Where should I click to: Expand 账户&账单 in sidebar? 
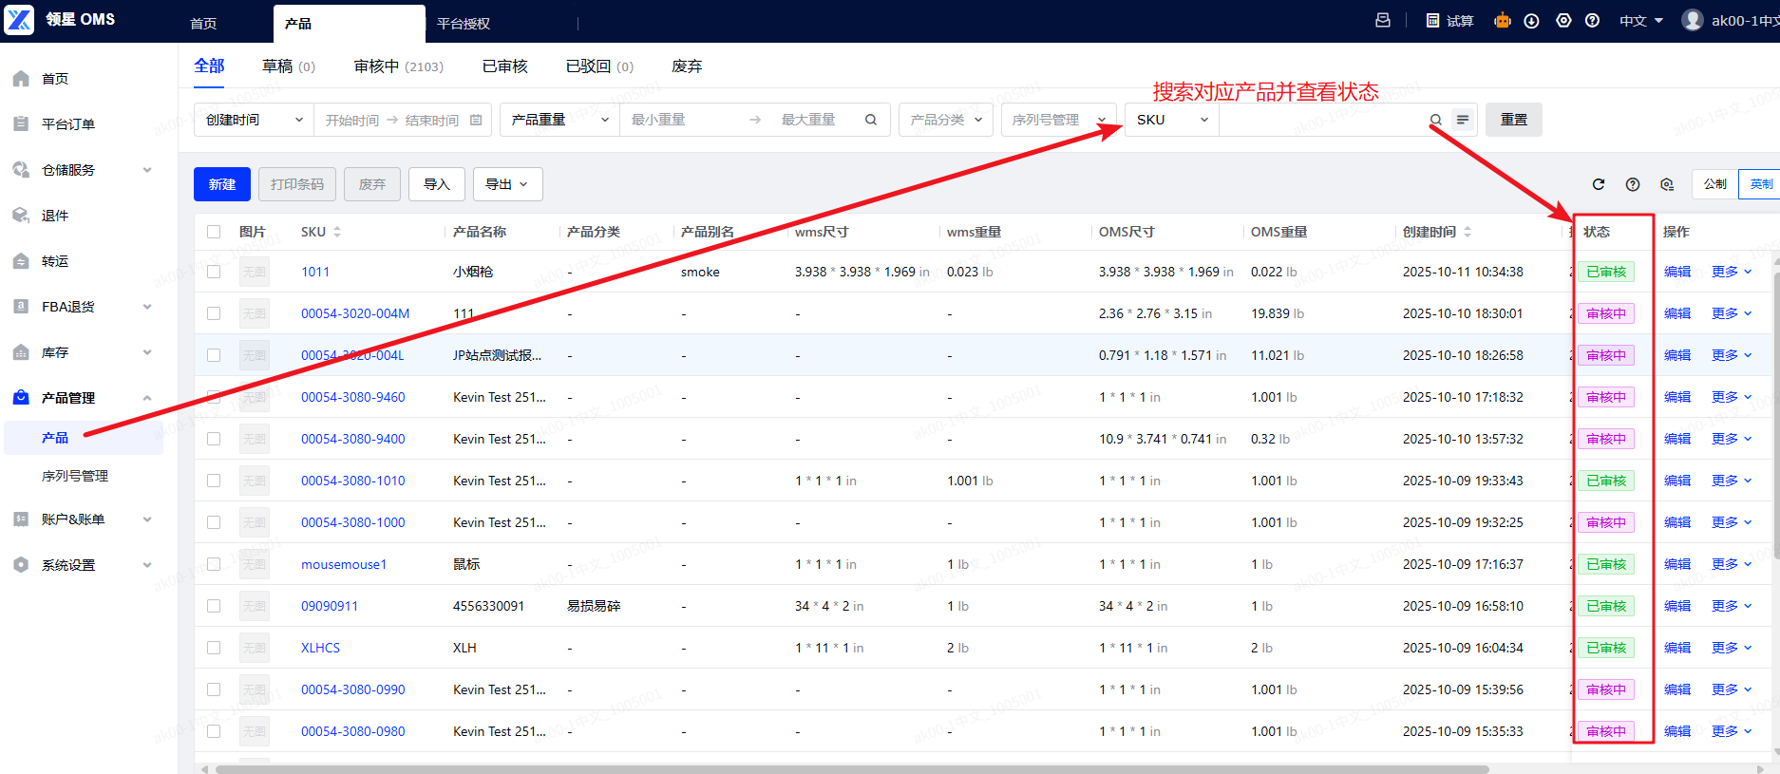[x=146, y=519]
